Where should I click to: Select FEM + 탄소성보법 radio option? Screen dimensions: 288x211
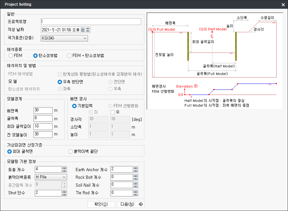69,56
